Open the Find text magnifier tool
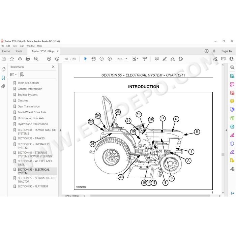This screenshot has width=236, height=236. coord(36,59)
